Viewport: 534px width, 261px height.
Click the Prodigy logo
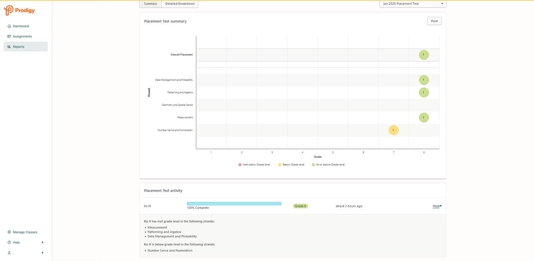click(x=19, y=10)
